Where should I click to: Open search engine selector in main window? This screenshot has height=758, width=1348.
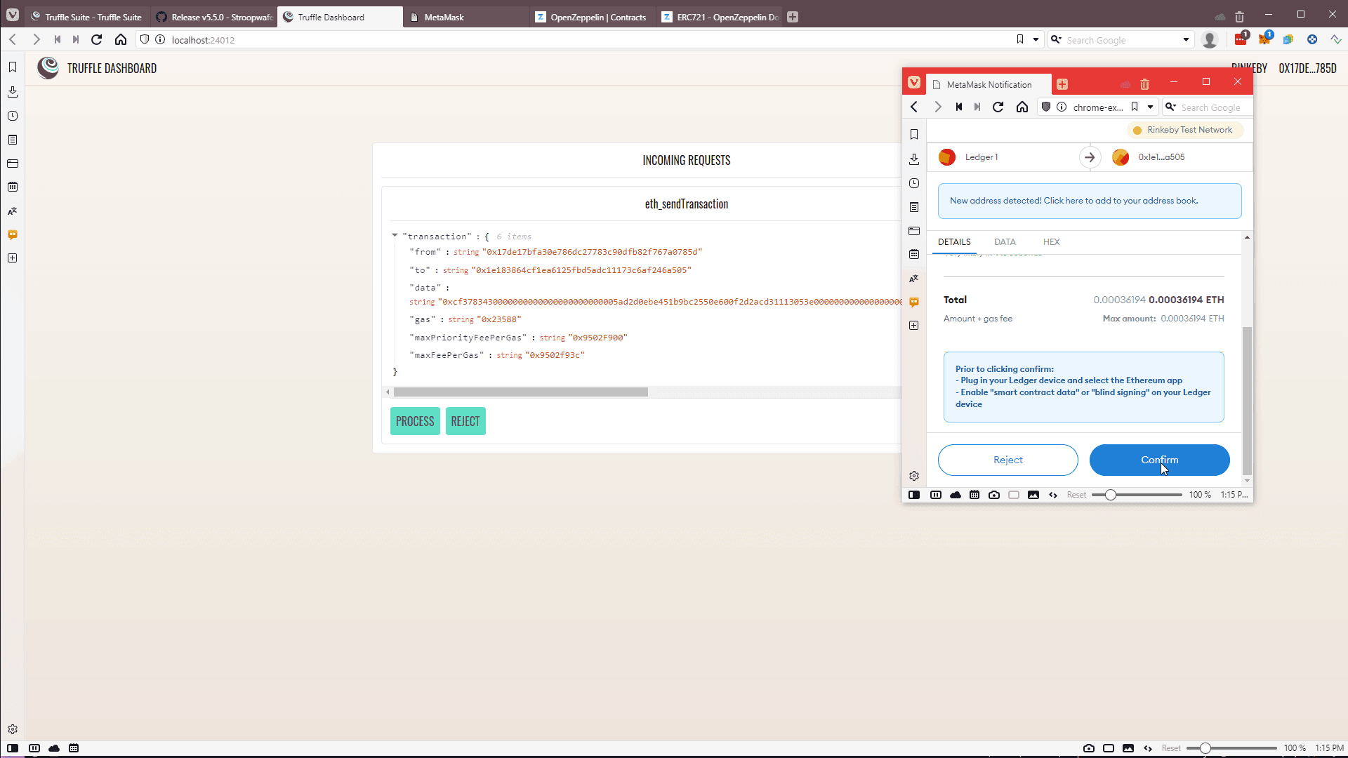[1056, 40]
